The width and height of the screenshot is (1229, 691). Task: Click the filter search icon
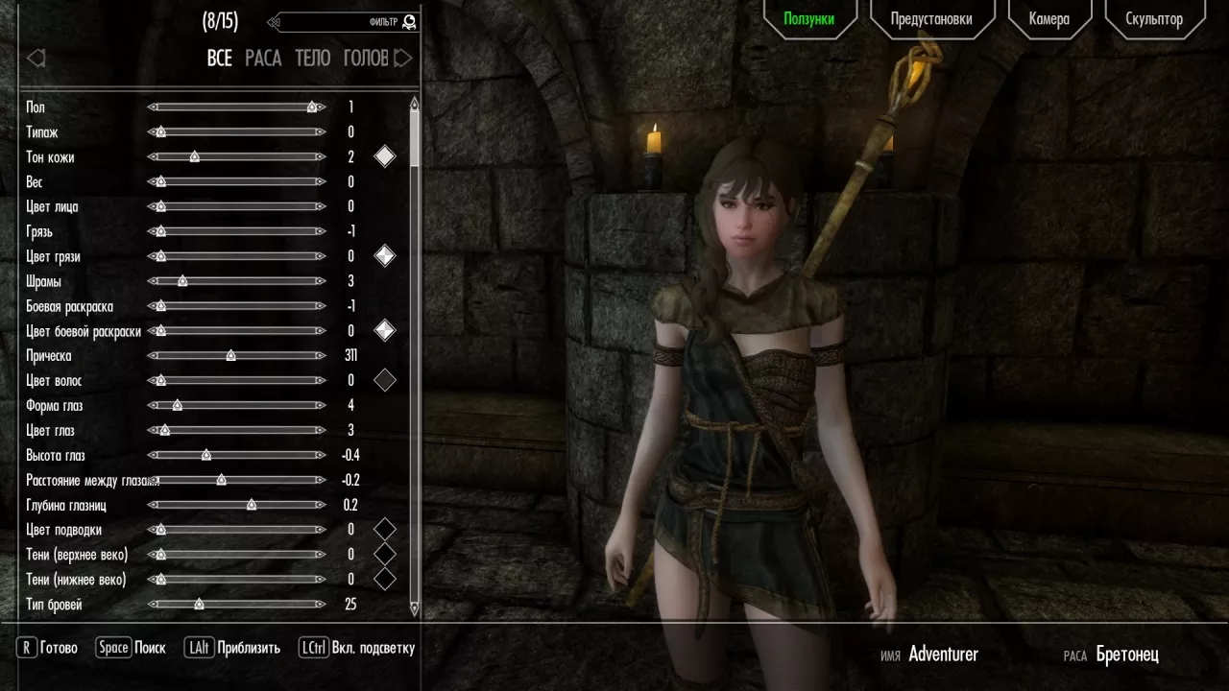(409, 21)
